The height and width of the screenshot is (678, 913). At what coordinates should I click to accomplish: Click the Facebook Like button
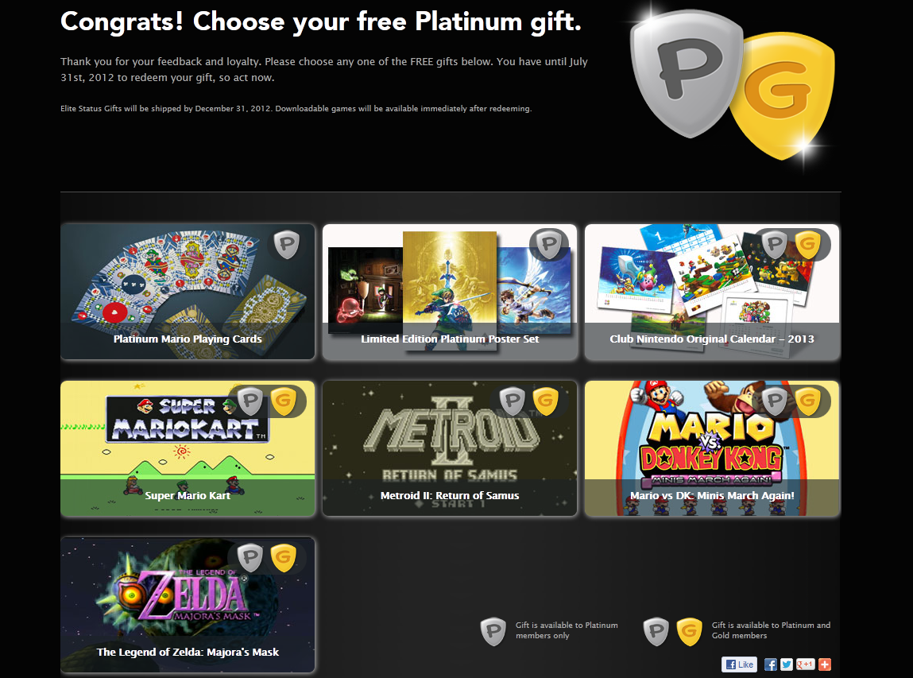click(x=739, y=664)
